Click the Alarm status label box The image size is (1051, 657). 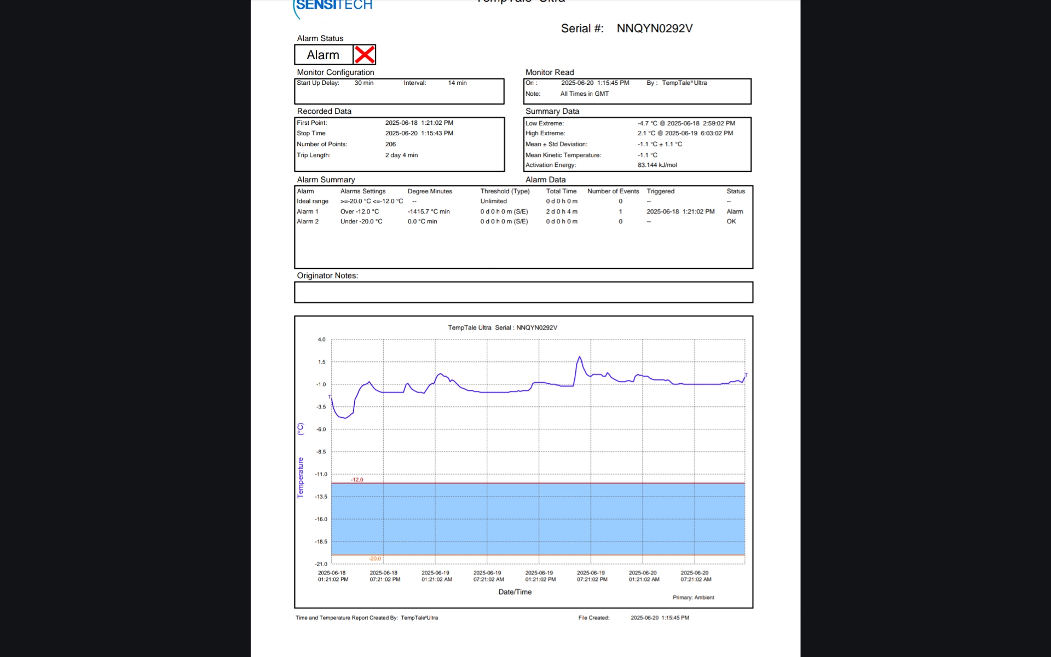tap(324, 55)
